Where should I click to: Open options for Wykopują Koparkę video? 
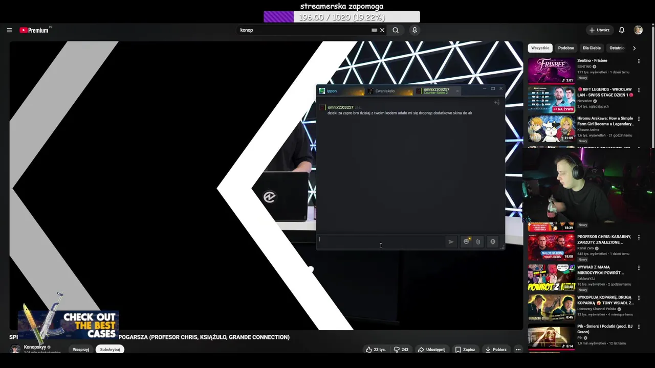point(639,297)
